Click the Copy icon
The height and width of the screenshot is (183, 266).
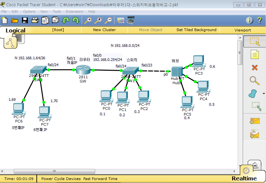[x=45, y=20]
